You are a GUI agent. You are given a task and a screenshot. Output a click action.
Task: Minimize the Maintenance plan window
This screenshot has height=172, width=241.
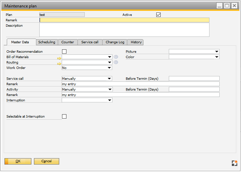[220, 6]
